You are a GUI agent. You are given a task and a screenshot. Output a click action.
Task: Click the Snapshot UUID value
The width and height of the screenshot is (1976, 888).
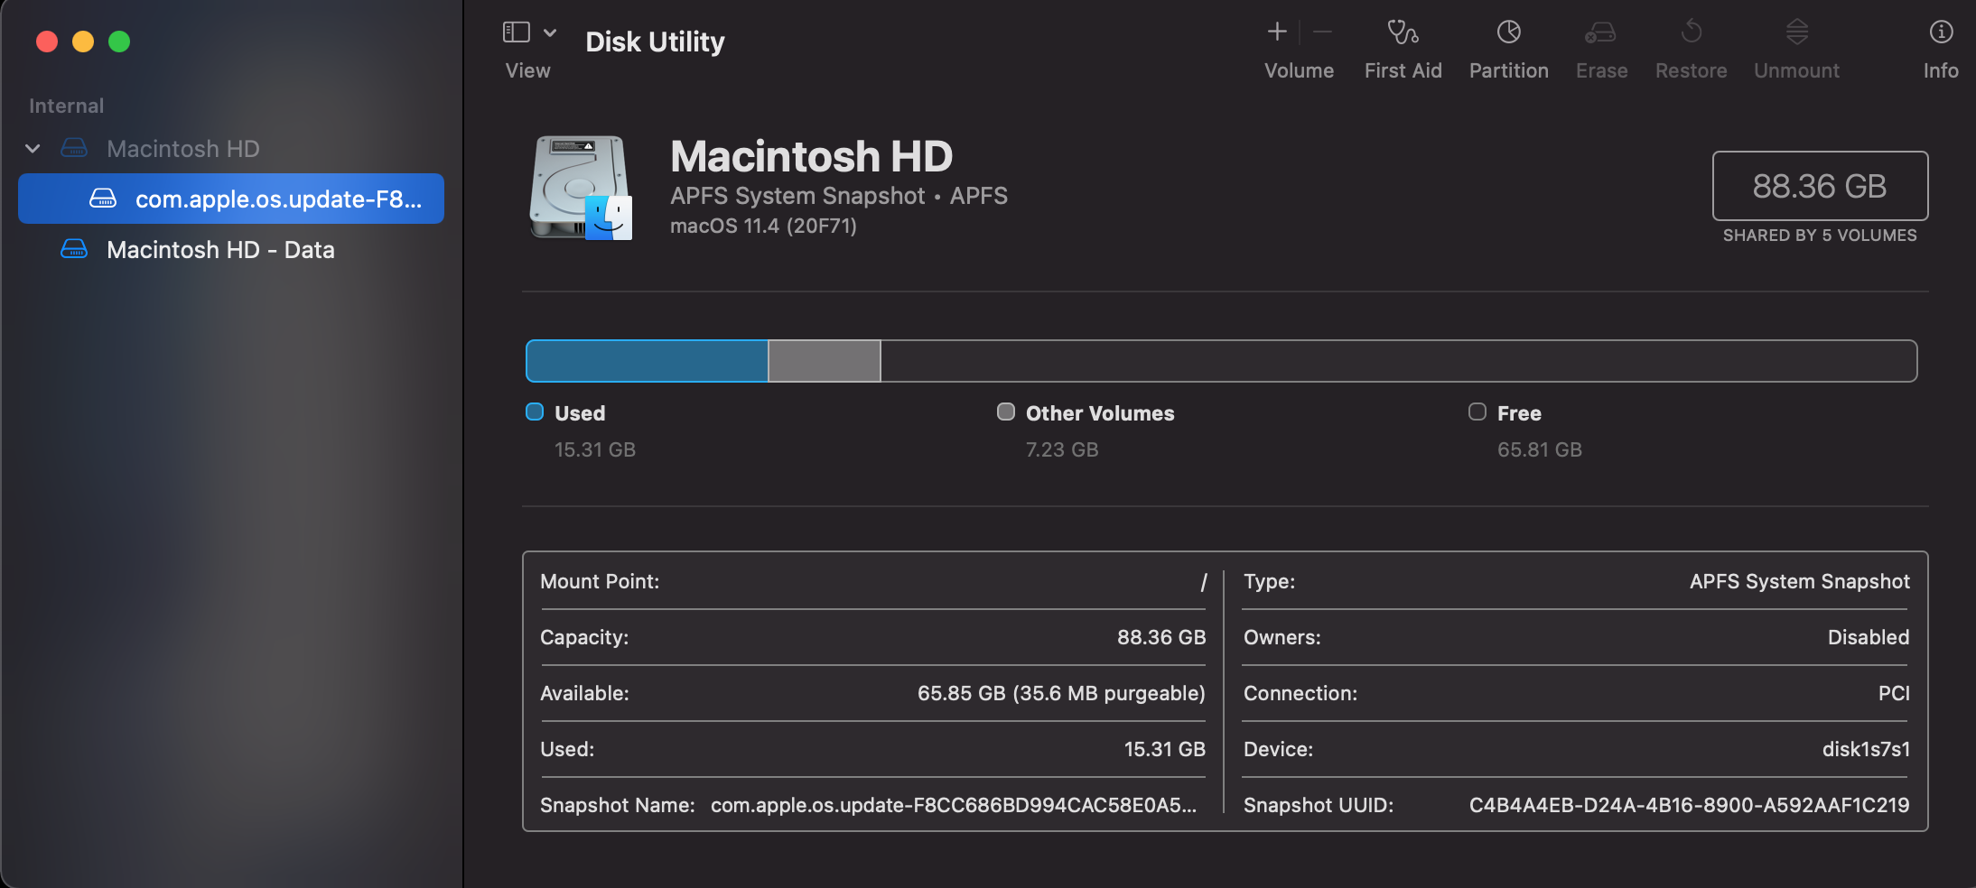point(1689,805)
